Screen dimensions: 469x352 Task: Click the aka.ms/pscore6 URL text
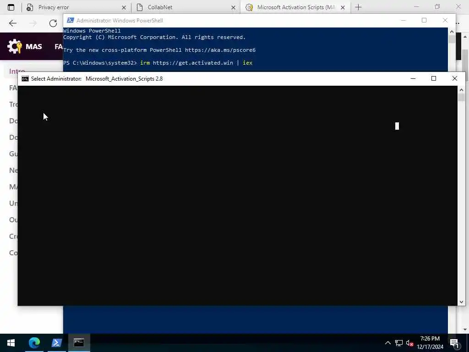point(220,50)
